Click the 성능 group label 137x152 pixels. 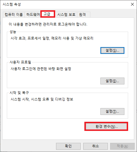click(x=13, y=32)
